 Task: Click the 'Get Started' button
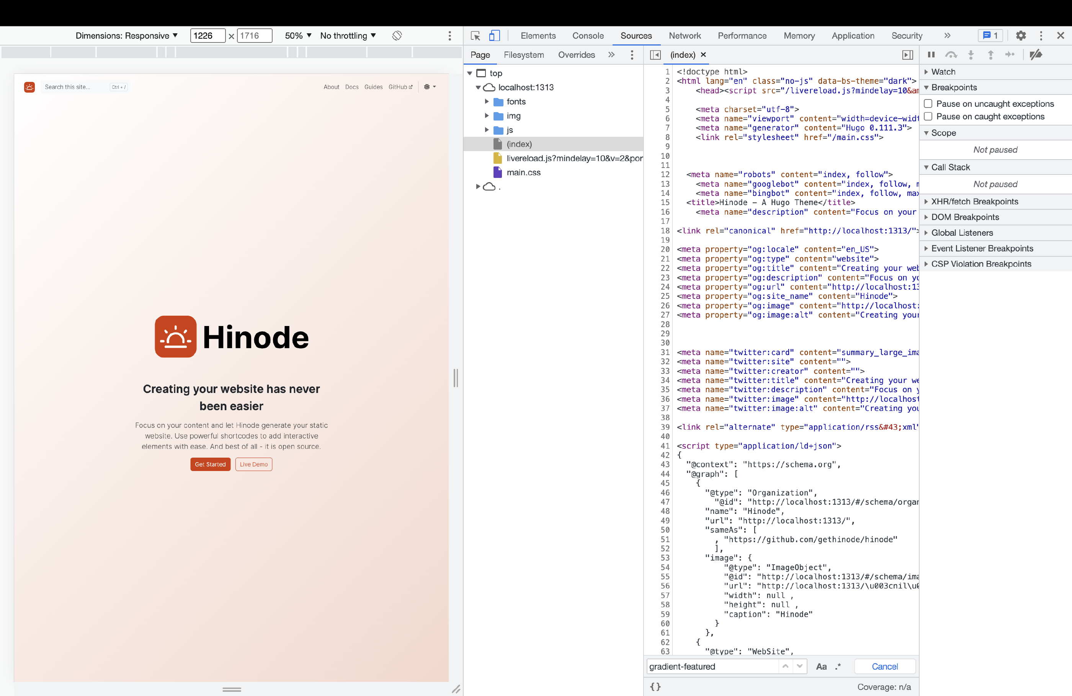click(211, 464)
